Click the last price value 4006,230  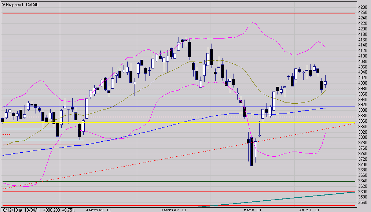tap(52, 210)
